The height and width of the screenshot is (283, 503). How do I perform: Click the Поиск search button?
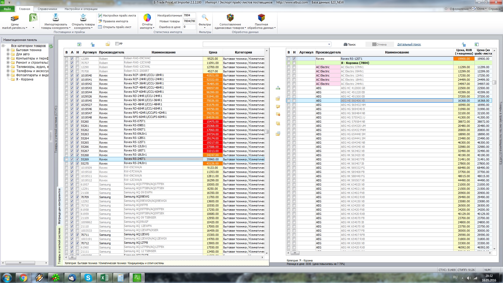pos(350,45)
